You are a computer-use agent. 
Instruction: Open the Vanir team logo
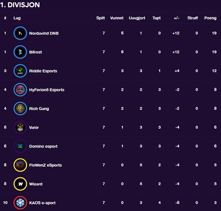pyautogui.click(x=20, y=127)
